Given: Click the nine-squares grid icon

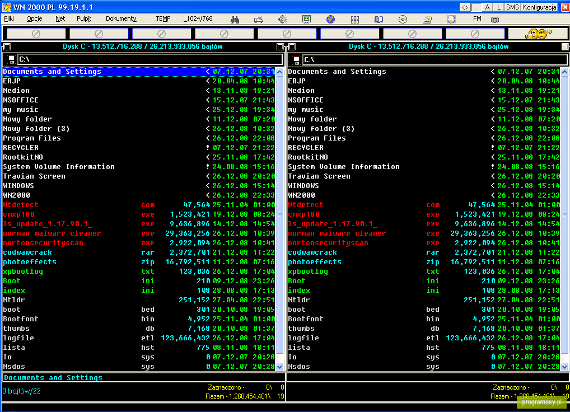Looking at the screenshot, I should (355, 19).
